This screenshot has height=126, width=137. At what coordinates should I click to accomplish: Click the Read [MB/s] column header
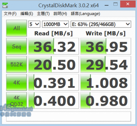[x=54, y=33]
